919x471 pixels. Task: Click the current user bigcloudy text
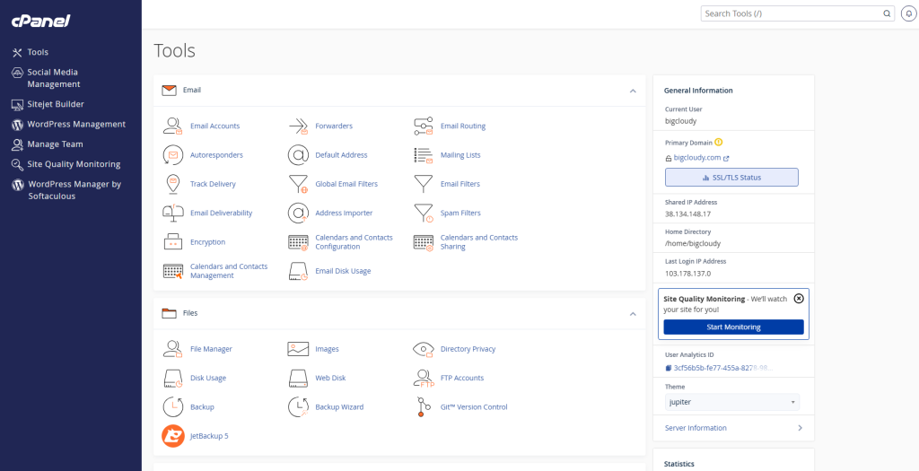tap(680, 121)
